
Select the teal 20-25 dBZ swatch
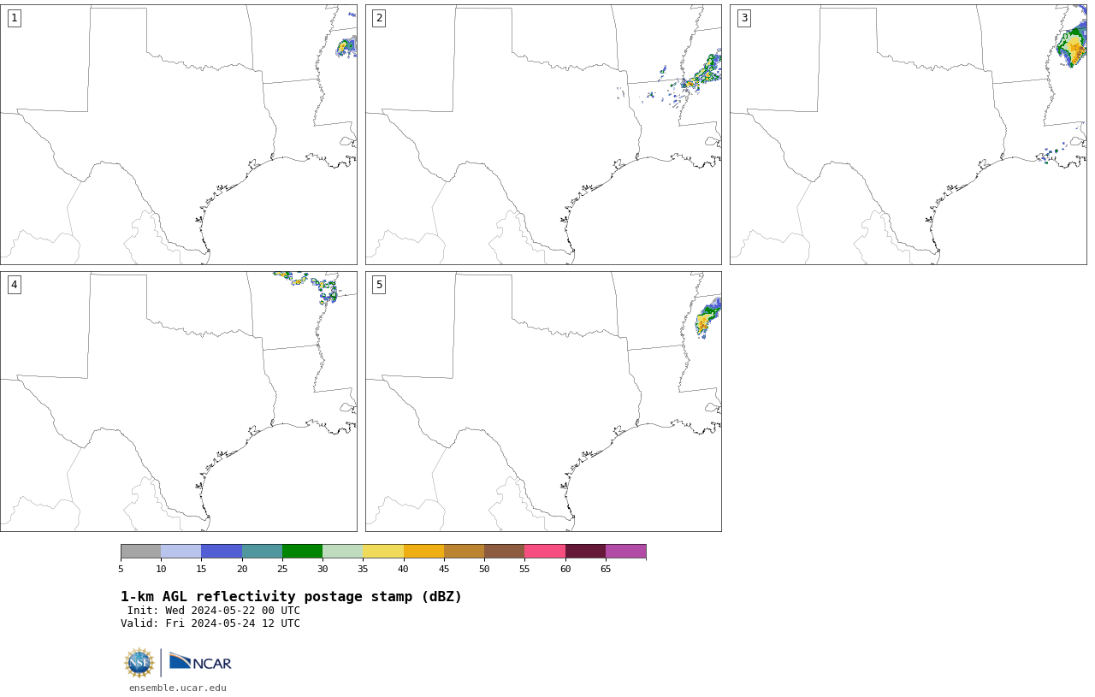[x=262, y=551]
